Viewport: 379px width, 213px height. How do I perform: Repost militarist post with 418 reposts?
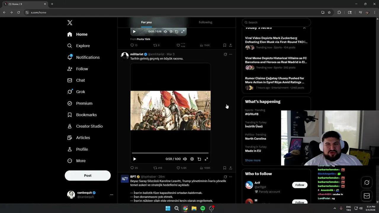[x=158, y=168]
